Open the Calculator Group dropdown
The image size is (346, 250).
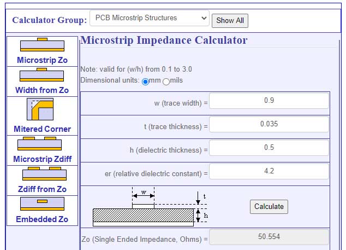149,18
